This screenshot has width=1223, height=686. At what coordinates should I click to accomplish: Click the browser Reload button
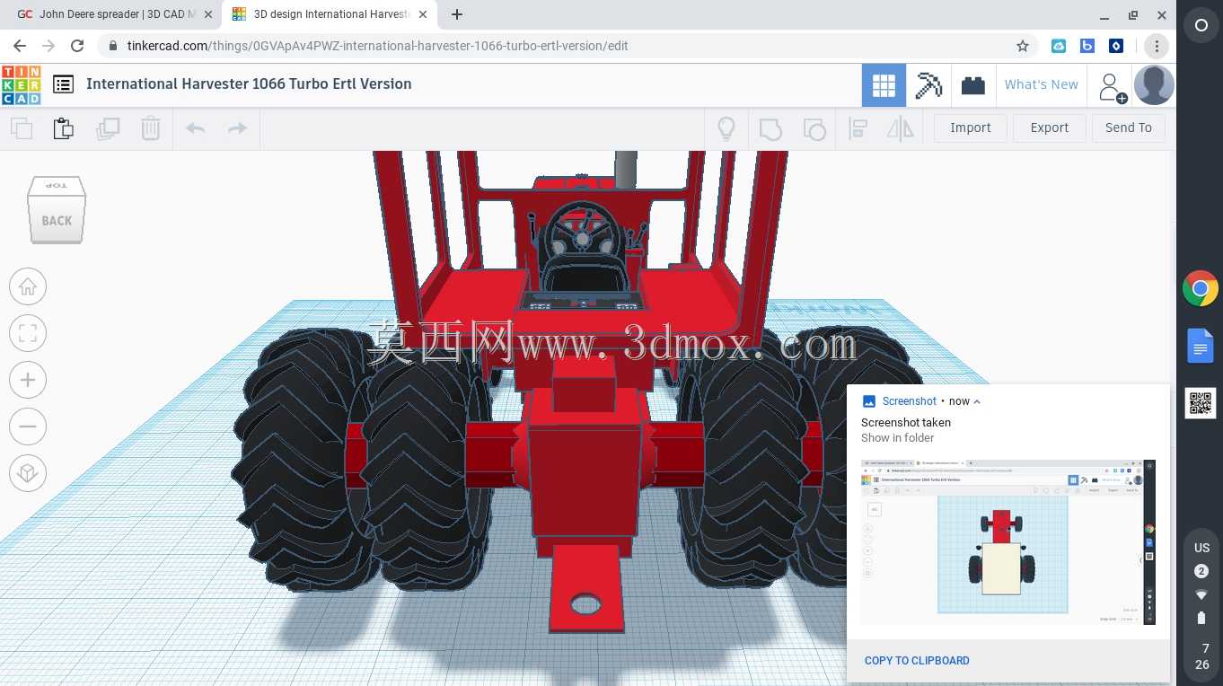[x=77, y=46]
